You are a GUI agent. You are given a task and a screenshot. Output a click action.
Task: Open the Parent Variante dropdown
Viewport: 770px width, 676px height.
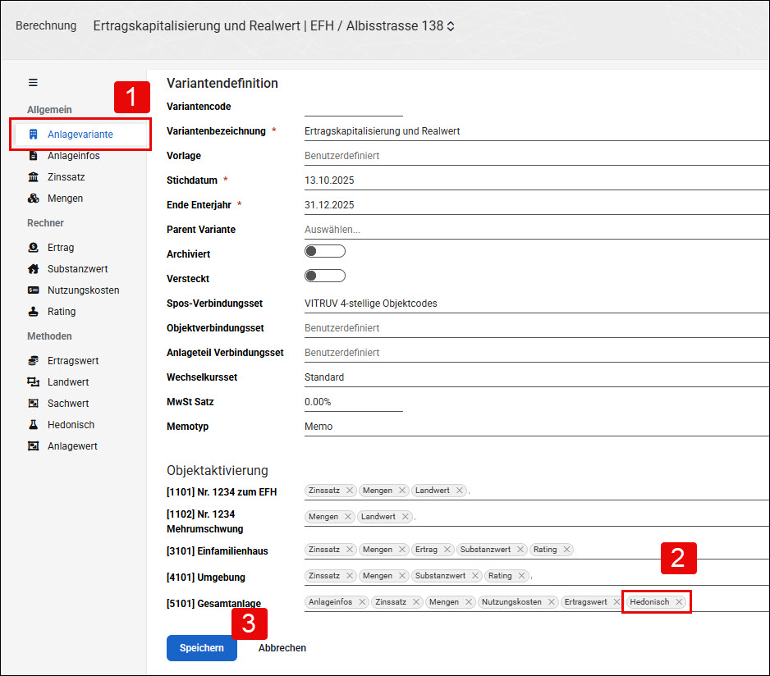[x=537, y=230]
